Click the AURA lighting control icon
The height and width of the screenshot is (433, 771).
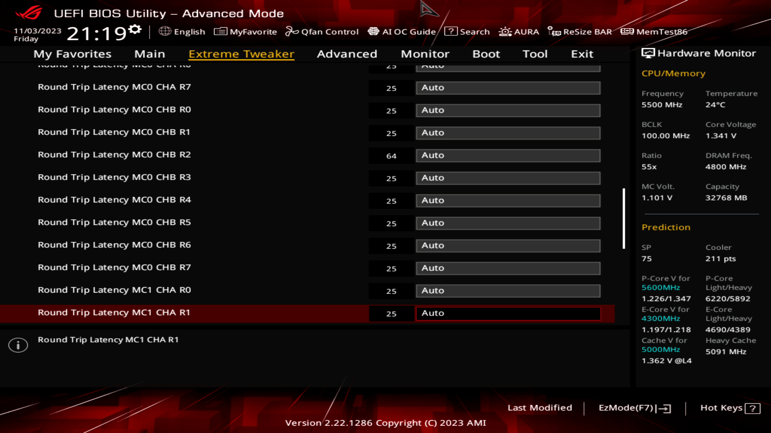tap(504, 32)
